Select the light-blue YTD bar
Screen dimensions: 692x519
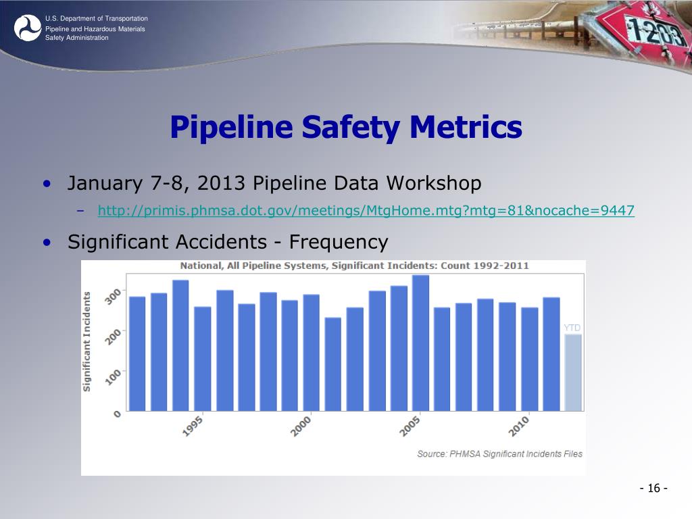[573, 372]
